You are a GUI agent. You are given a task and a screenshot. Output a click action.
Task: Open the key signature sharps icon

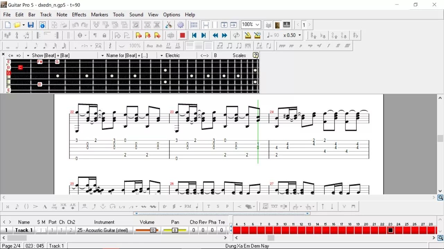point(7,35)
